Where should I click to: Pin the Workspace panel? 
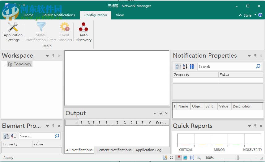pyautogui.click(x=53, y=56)
